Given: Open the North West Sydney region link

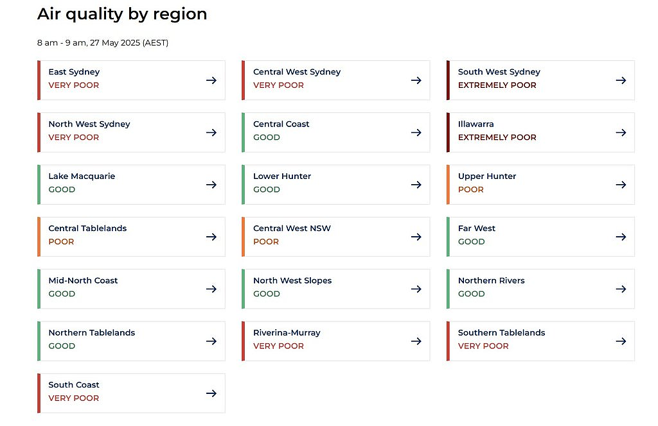Looking at the screenshot, I should (x=131, y=132).
